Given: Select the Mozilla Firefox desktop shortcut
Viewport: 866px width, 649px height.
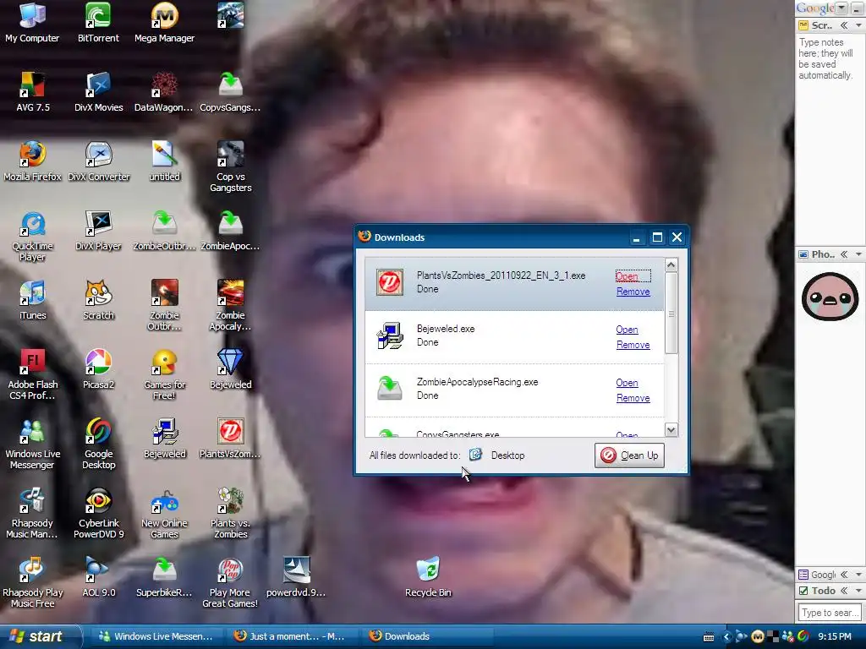Looking at the screenshot, I should click(33, 161).
